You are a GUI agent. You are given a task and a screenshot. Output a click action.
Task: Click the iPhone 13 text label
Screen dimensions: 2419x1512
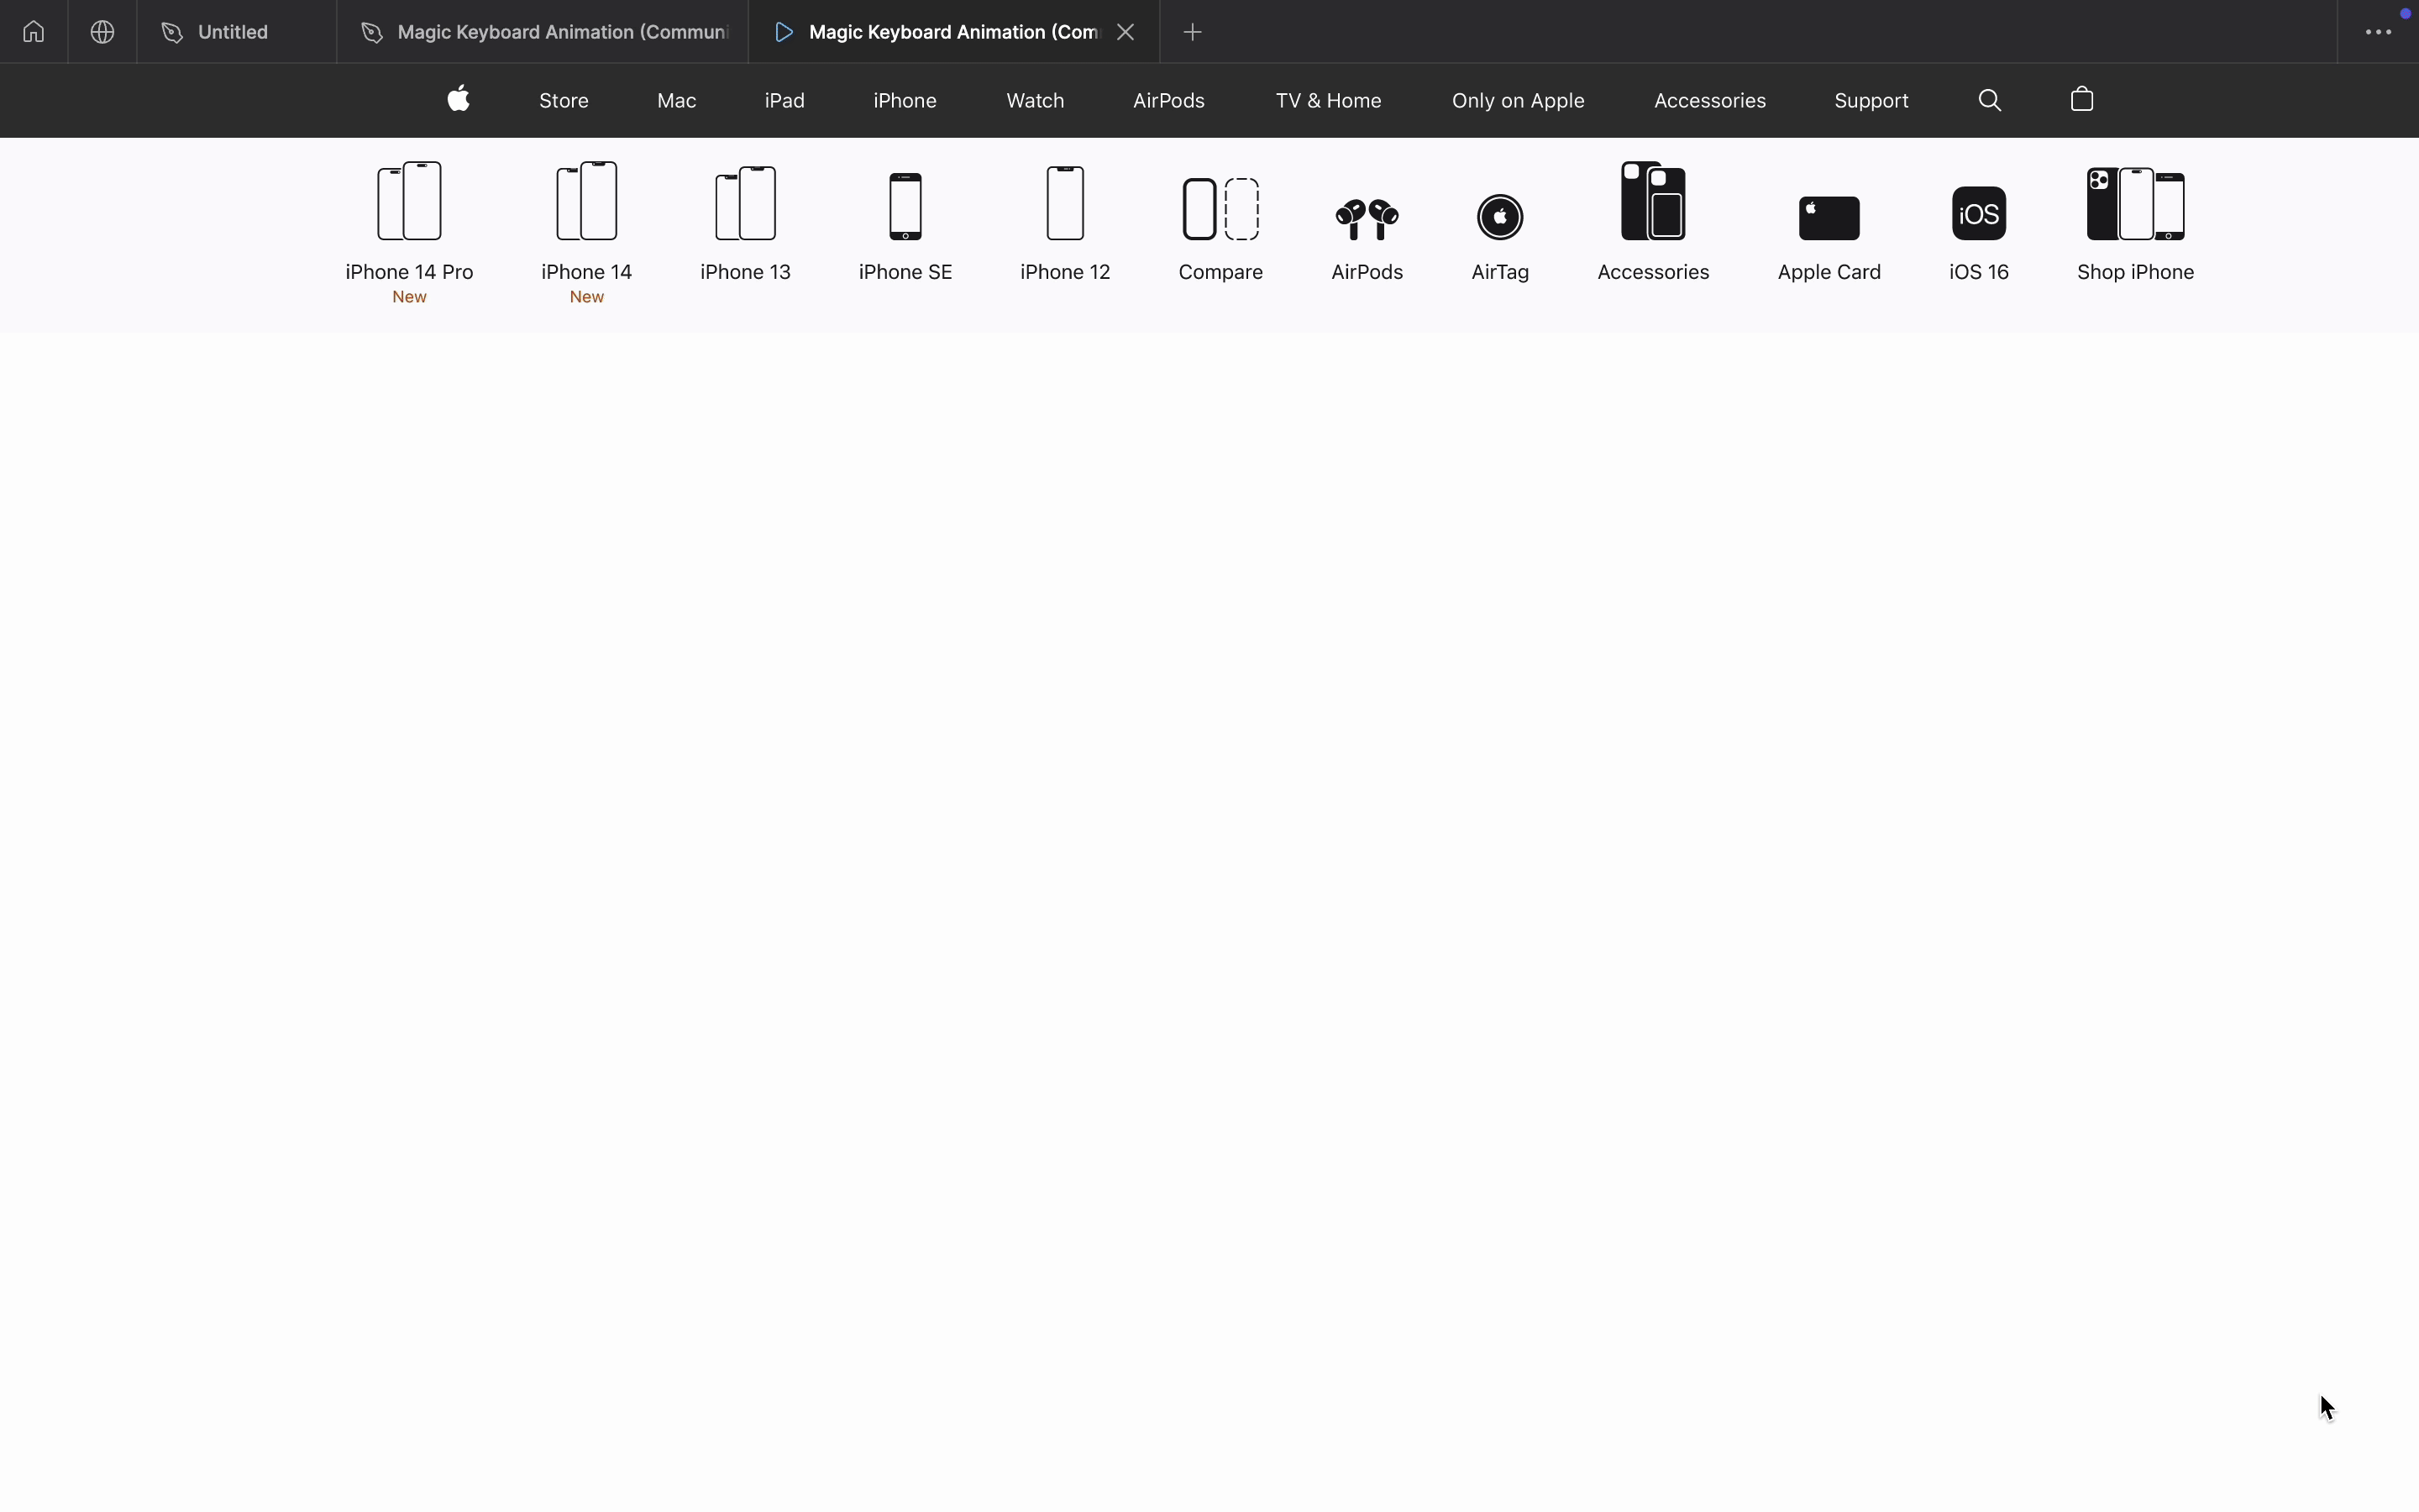click(x=746, y=272)
